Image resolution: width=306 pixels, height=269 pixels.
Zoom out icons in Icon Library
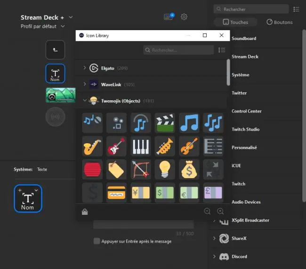tap(207, 211)
